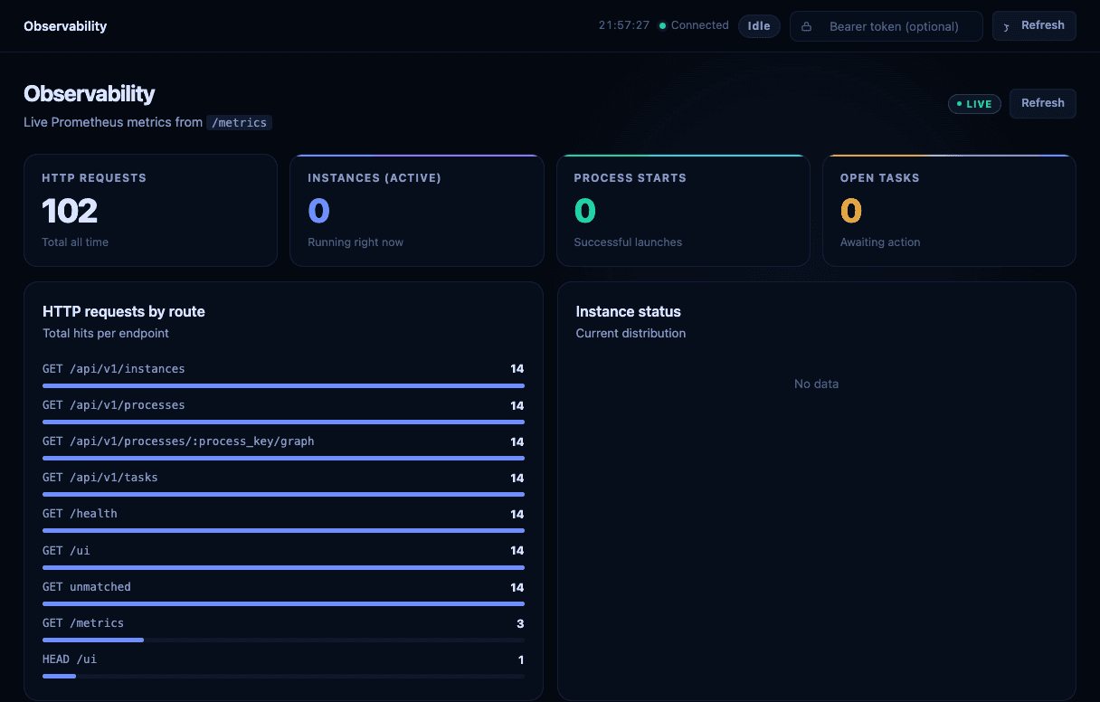
Task: Select the HTTP REQUESTS stat card
Action: tap(150, 210)
